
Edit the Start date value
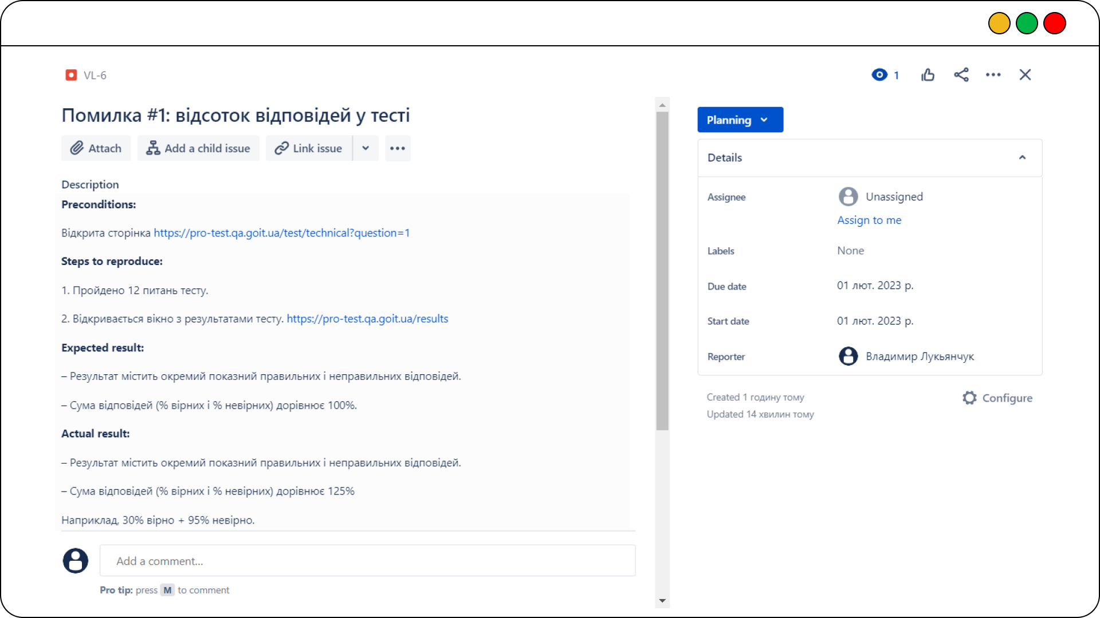(x=875, y=321)
